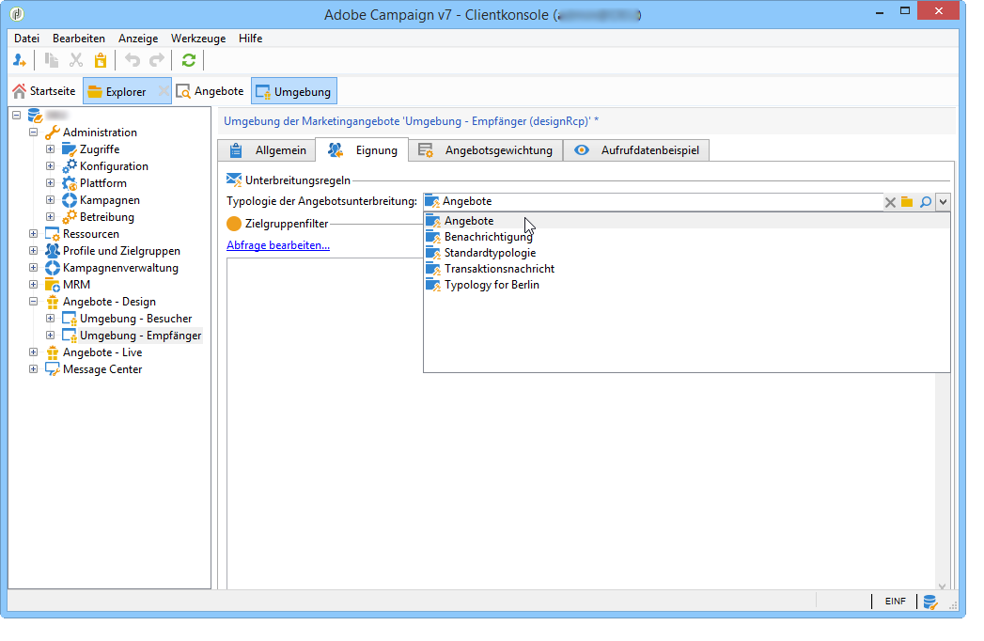Click the Profile und Zielgruppen people icon
The height and width of the screenshot is (641, 984).
coord(52,251)
